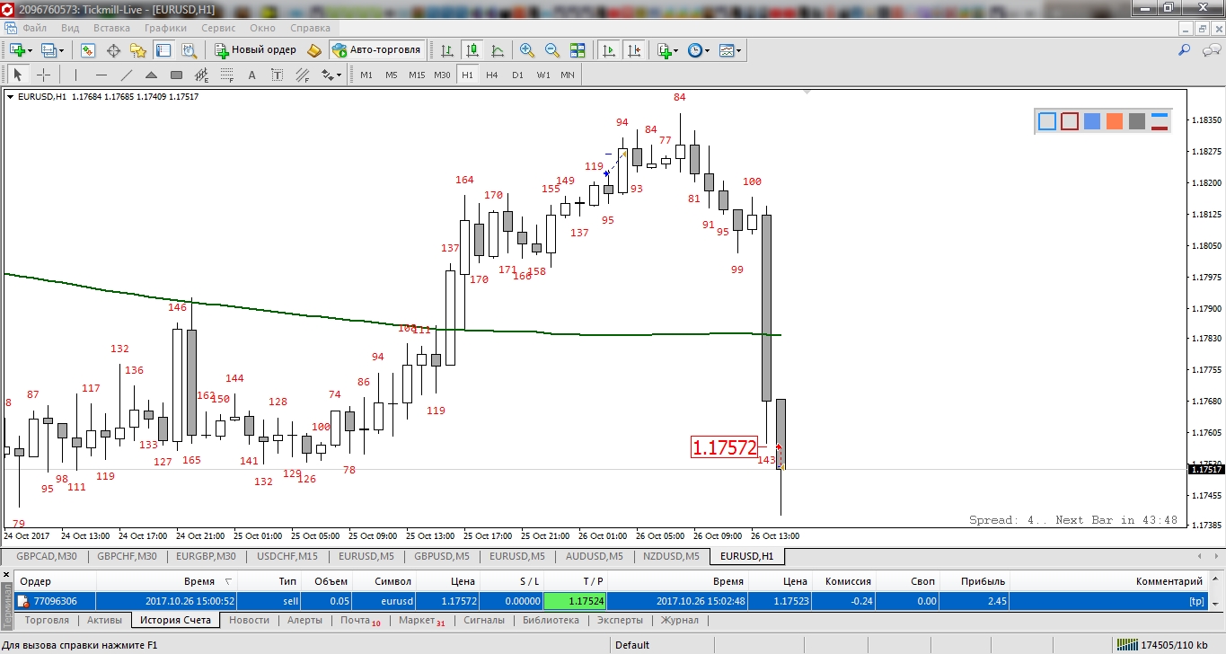The height and width of the screenshot is (654, 1226).
Task: Set timeframe to H4
Action: [x=492, y=75]
